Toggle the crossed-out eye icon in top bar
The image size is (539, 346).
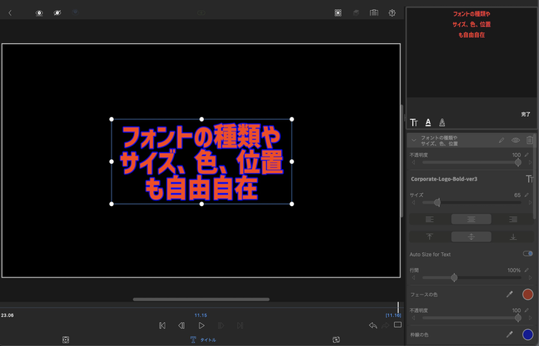[x=57, y=13]
